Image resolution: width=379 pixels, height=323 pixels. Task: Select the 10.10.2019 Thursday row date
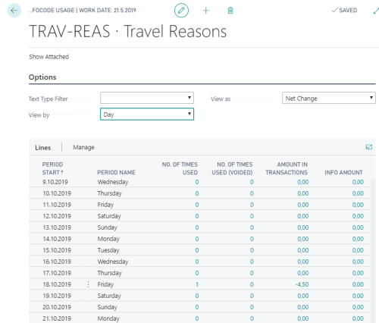pos(57,193)
